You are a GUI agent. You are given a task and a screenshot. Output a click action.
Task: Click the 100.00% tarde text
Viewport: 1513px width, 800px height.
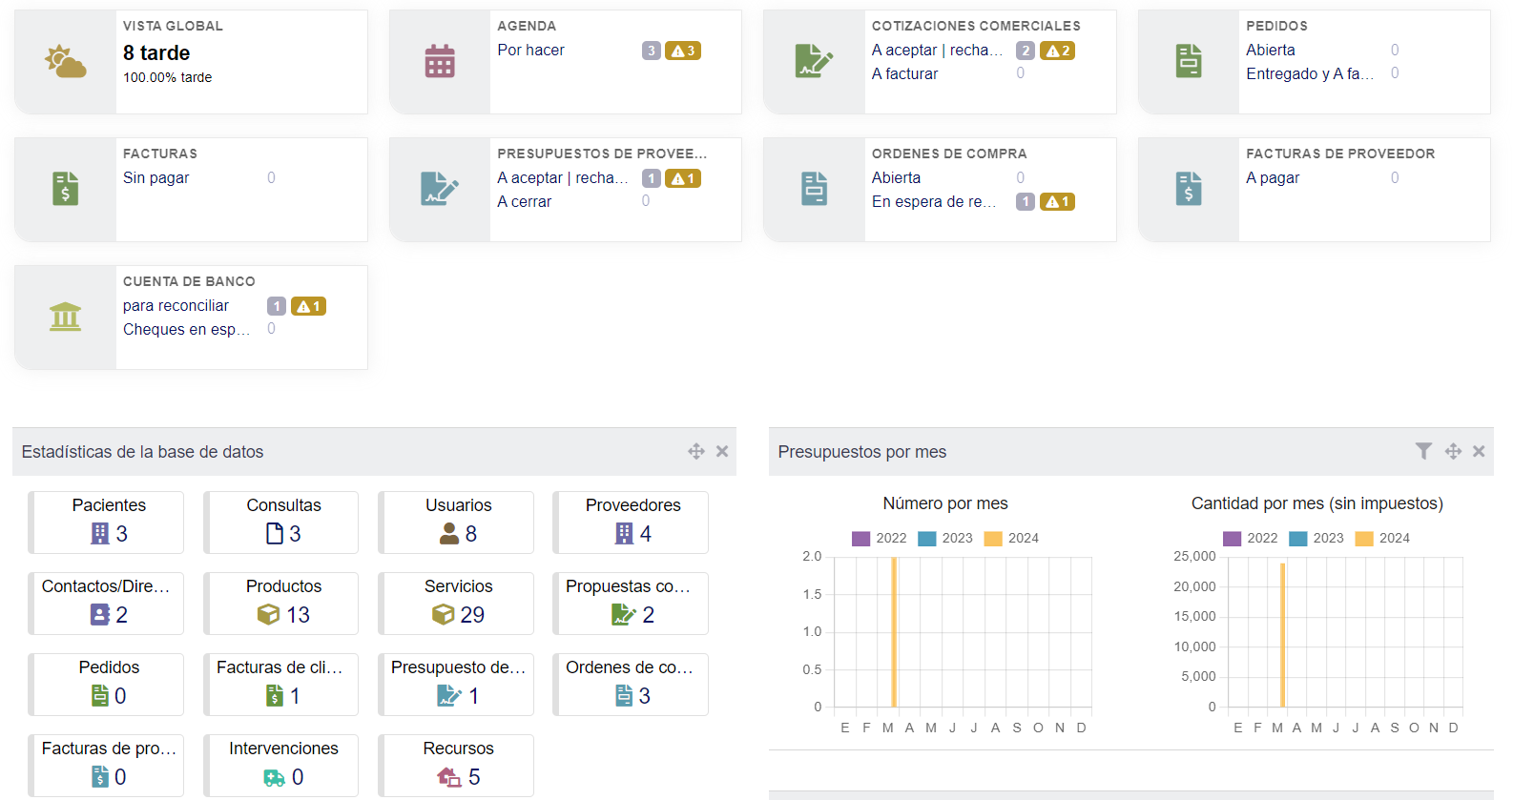[168, 77]
